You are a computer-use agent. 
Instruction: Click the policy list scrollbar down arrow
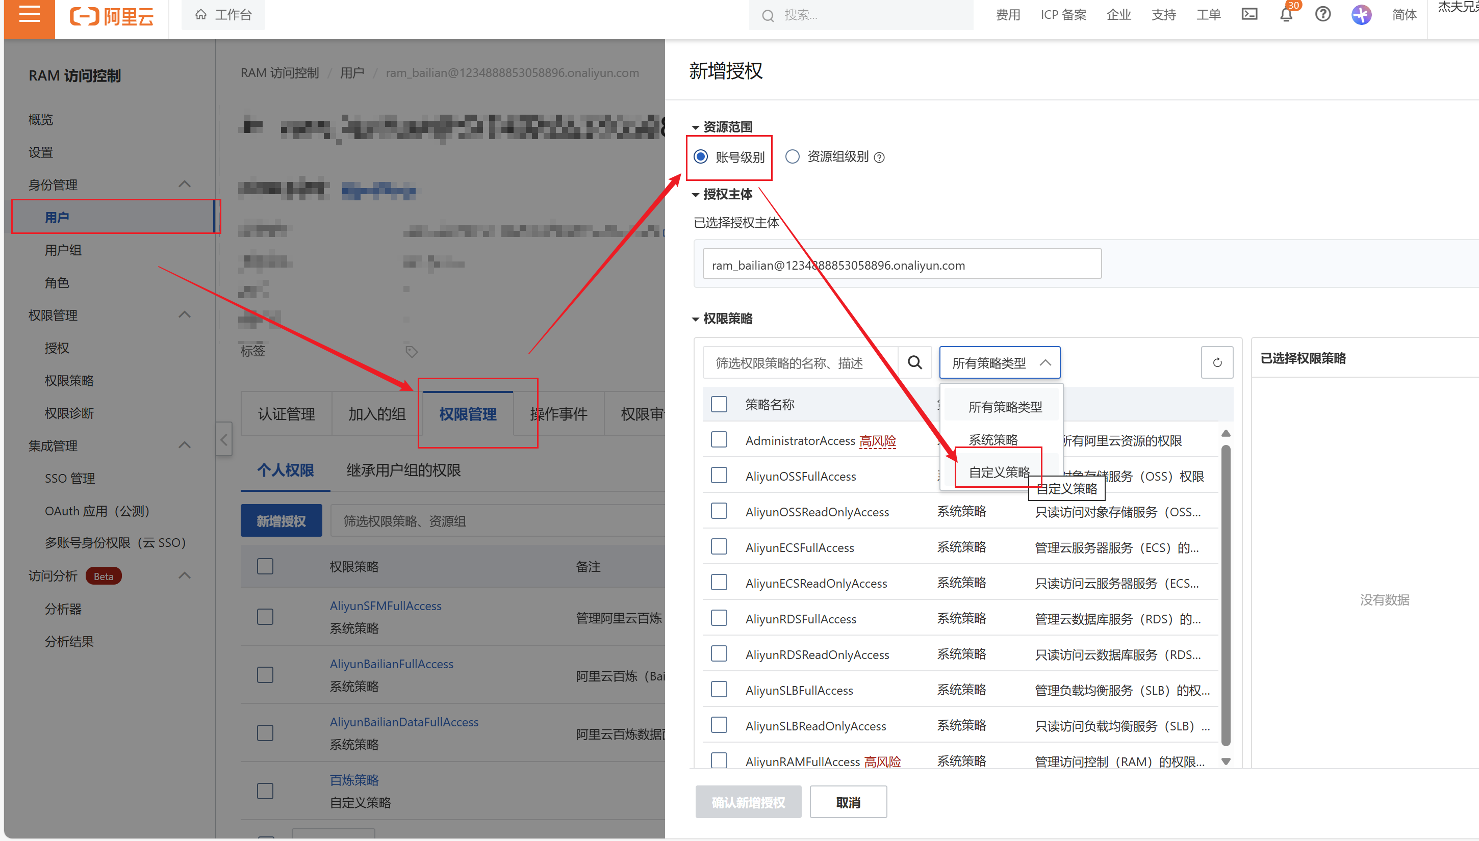point(1226,761)
